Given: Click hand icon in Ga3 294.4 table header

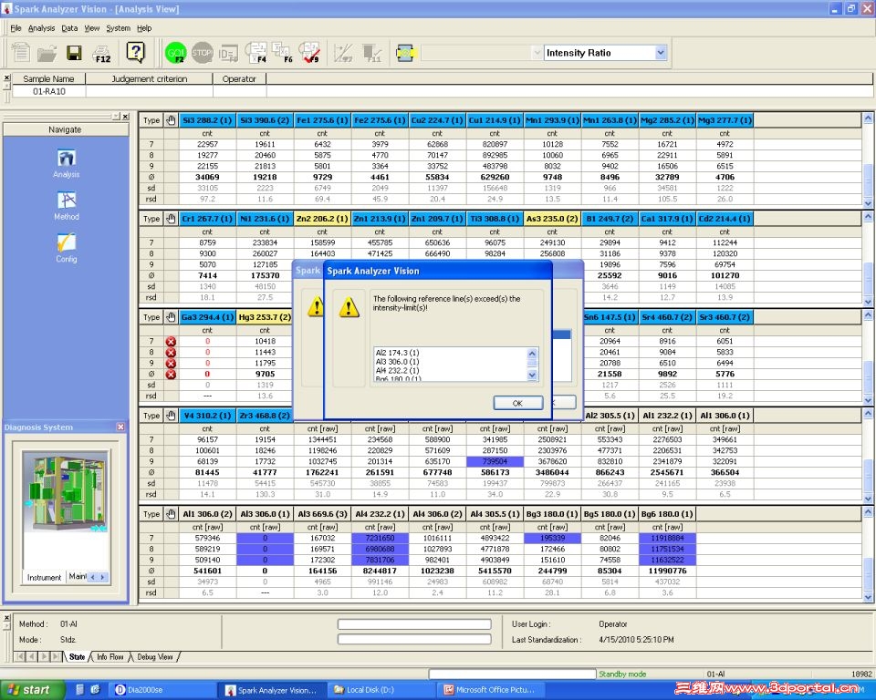Looking at the screenshot, I should 171,317.
